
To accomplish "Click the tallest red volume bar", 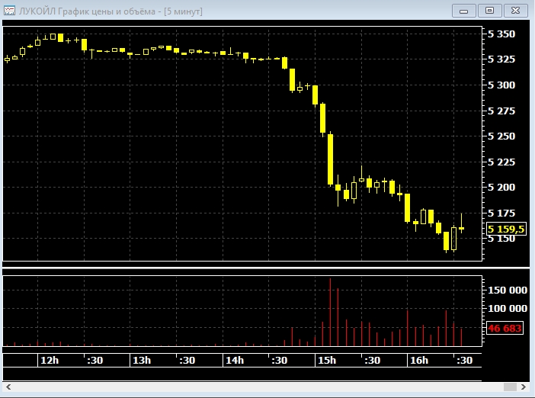I will (x=330, y=313).
